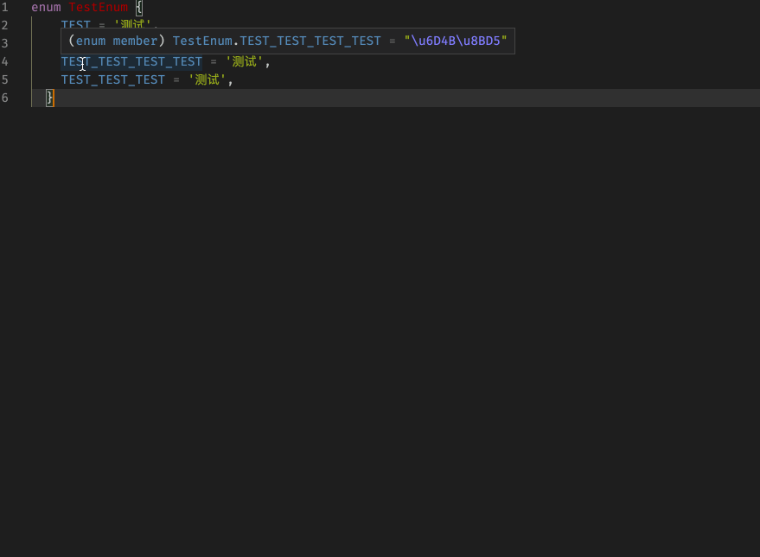Click the '测试' string value on line 4
Image resolution: width=760 pixels, height=557 pixels.
(x=245, y=62)
